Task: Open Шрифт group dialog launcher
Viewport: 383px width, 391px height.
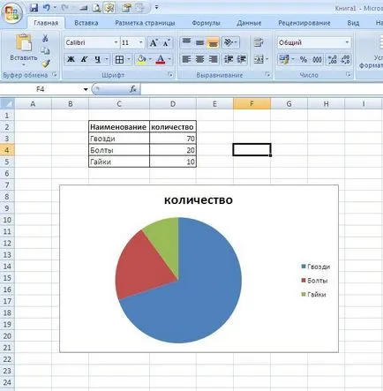Action: (170, 75)
